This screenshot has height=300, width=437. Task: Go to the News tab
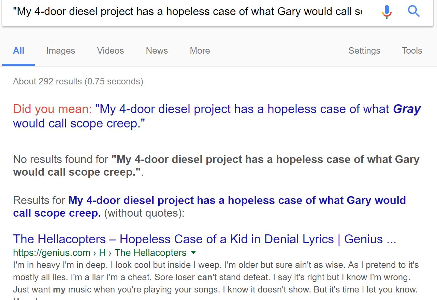157,51
